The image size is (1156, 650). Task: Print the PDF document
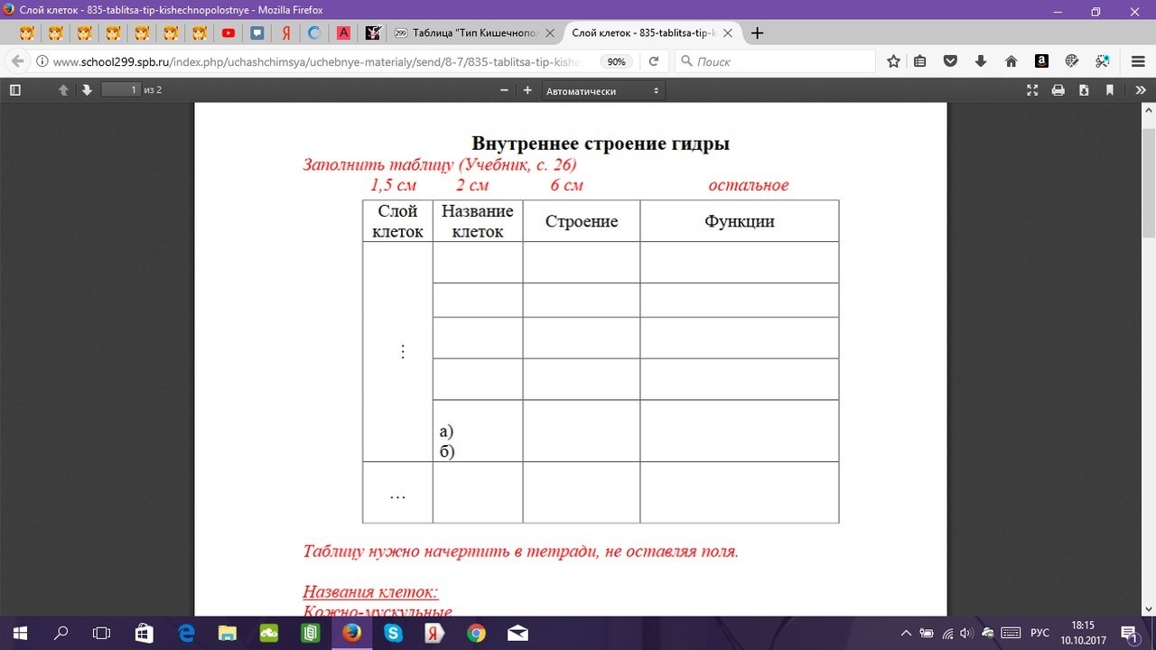point(1057,89)
